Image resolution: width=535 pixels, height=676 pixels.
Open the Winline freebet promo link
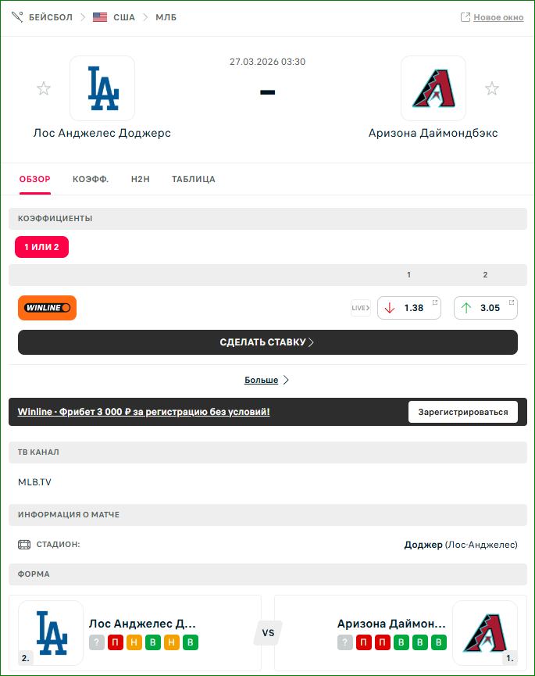pyautogui.click(x=144, y=412)
